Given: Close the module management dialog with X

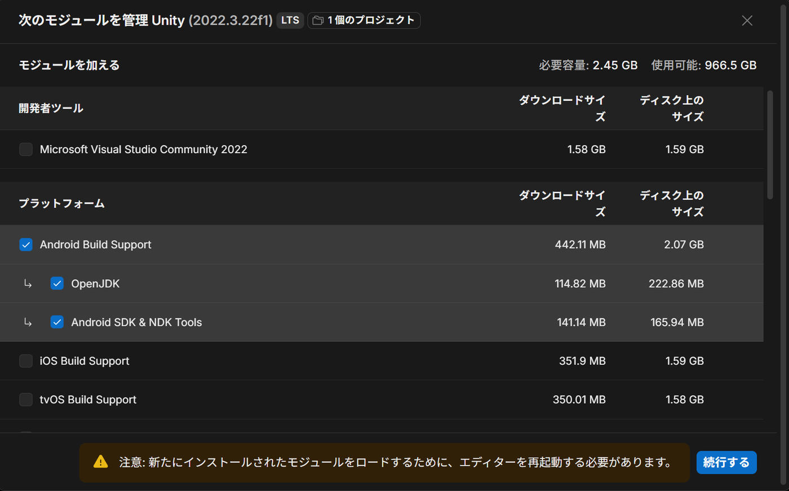Looking at the screenshot, I should point(747,21).
